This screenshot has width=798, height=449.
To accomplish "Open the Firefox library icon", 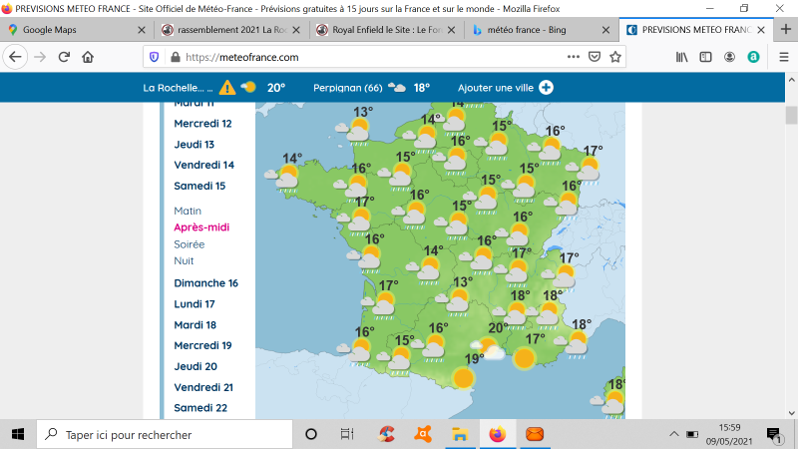I will tap(681, 57).
